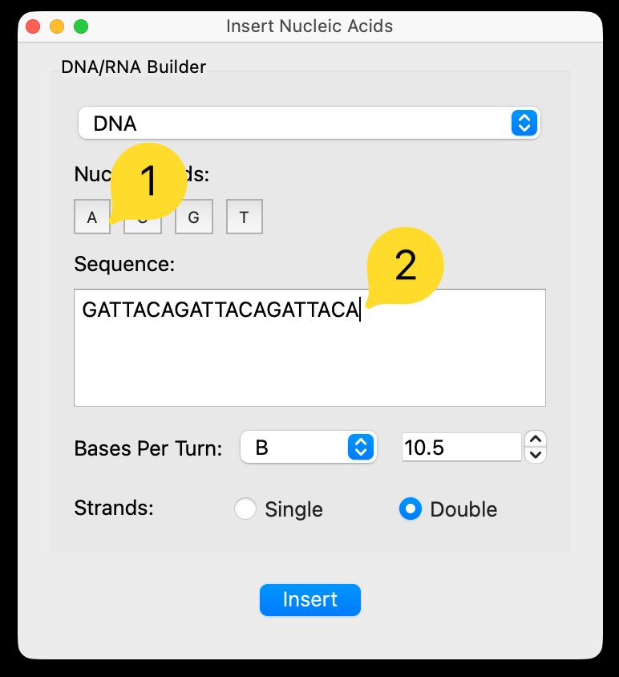This screenshot has width=619, height=677.
Task: Focus the 10.5 bases per turn field
Action: tap(461, 448)
